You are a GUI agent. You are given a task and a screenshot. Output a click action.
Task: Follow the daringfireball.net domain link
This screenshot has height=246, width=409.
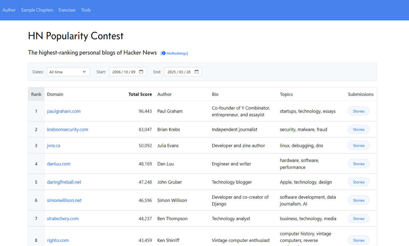[64, 182]
